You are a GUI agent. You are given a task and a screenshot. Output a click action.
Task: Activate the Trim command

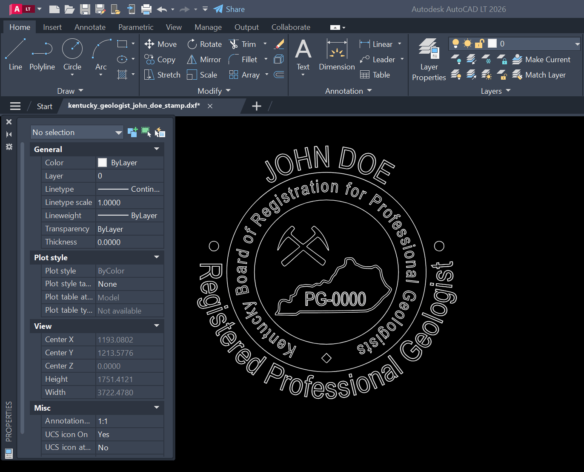(x=243, y=44)
